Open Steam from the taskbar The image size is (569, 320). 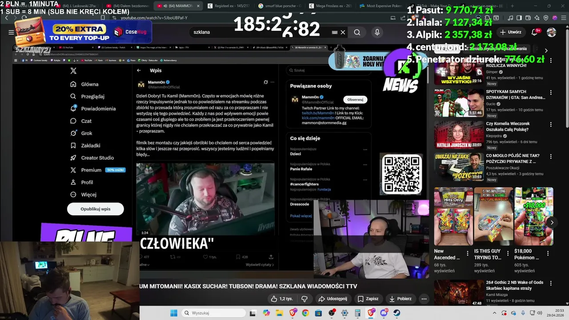[x=397, y=313]
